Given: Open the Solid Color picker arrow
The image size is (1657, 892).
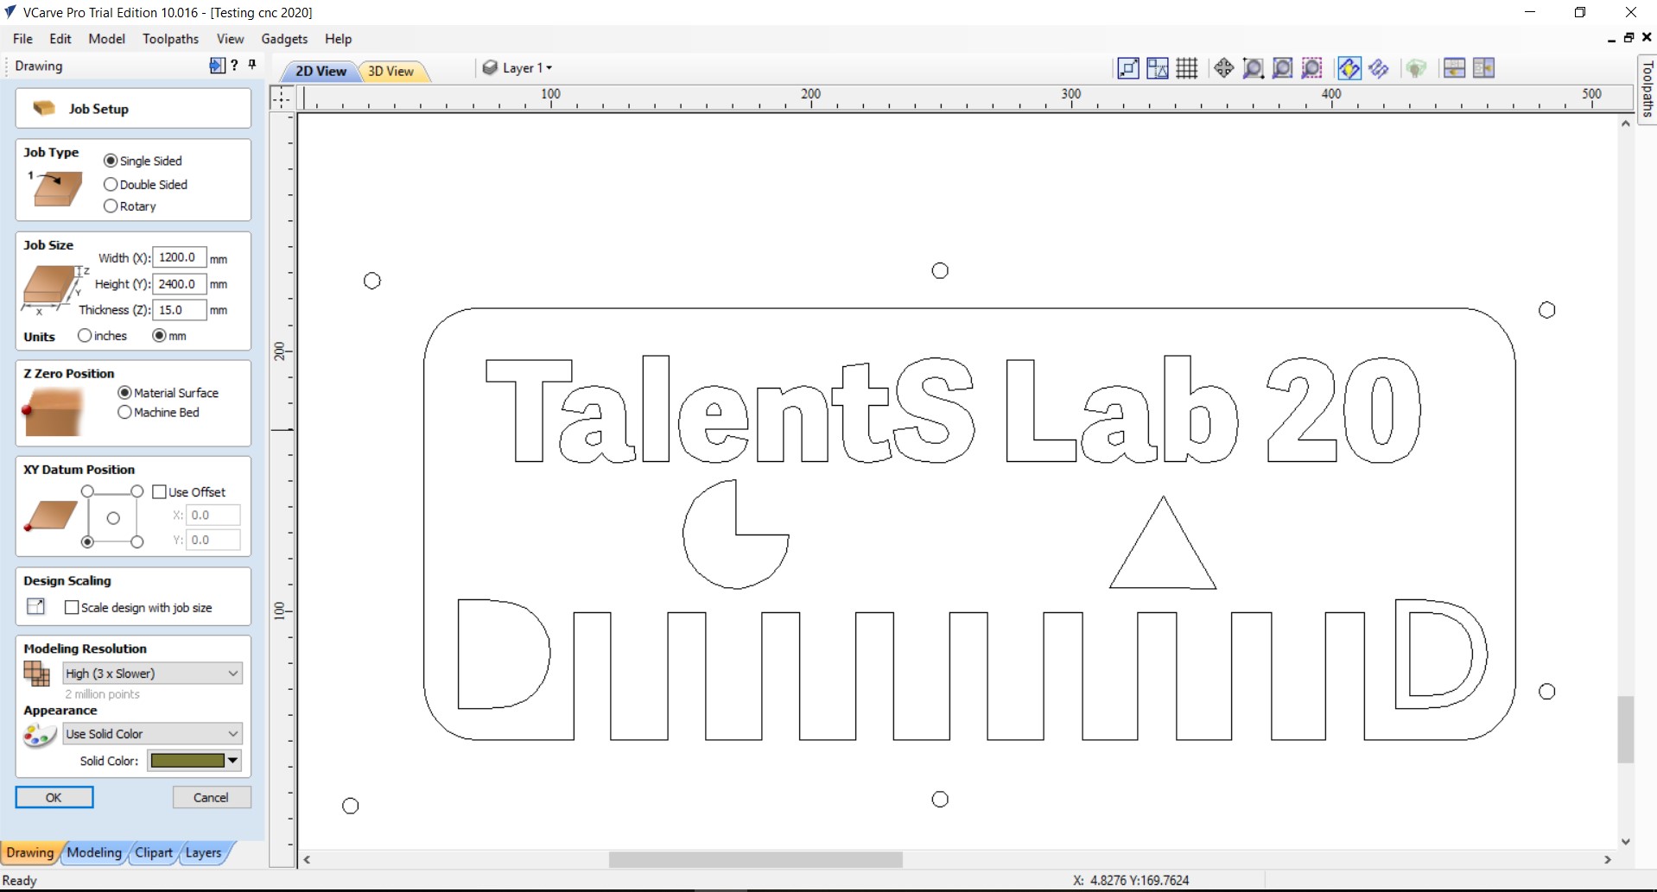Looking at the screenshot, I should point(232,760).
